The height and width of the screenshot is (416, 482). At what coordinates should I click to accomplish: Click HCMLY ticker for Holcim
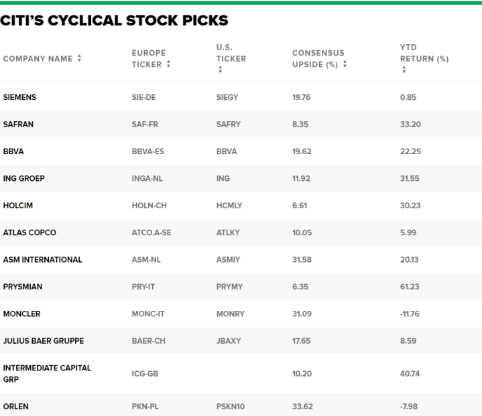(229, 205)
